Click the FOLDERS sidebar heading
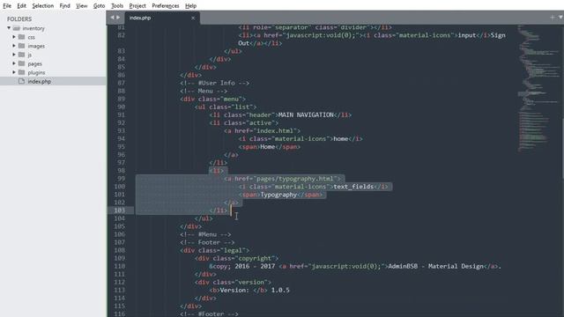564x317 pixels. pos(19,19)
